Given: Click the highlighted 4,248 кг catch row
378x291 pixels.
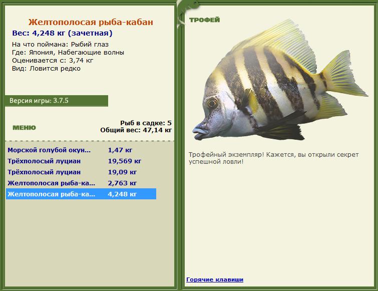Looking at the screenshot, I should coord(81,194).
